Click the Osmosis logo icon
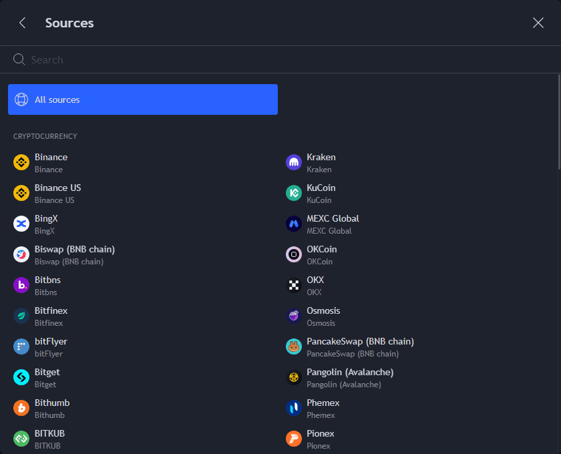 click(x=294, y=316)
